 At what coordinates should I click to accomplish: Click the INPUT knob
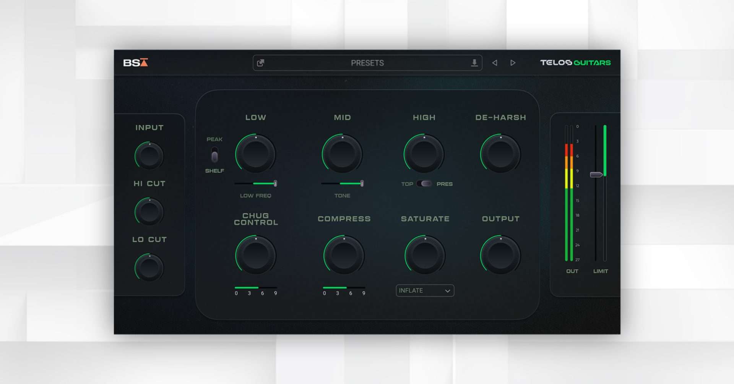[149, 156]
